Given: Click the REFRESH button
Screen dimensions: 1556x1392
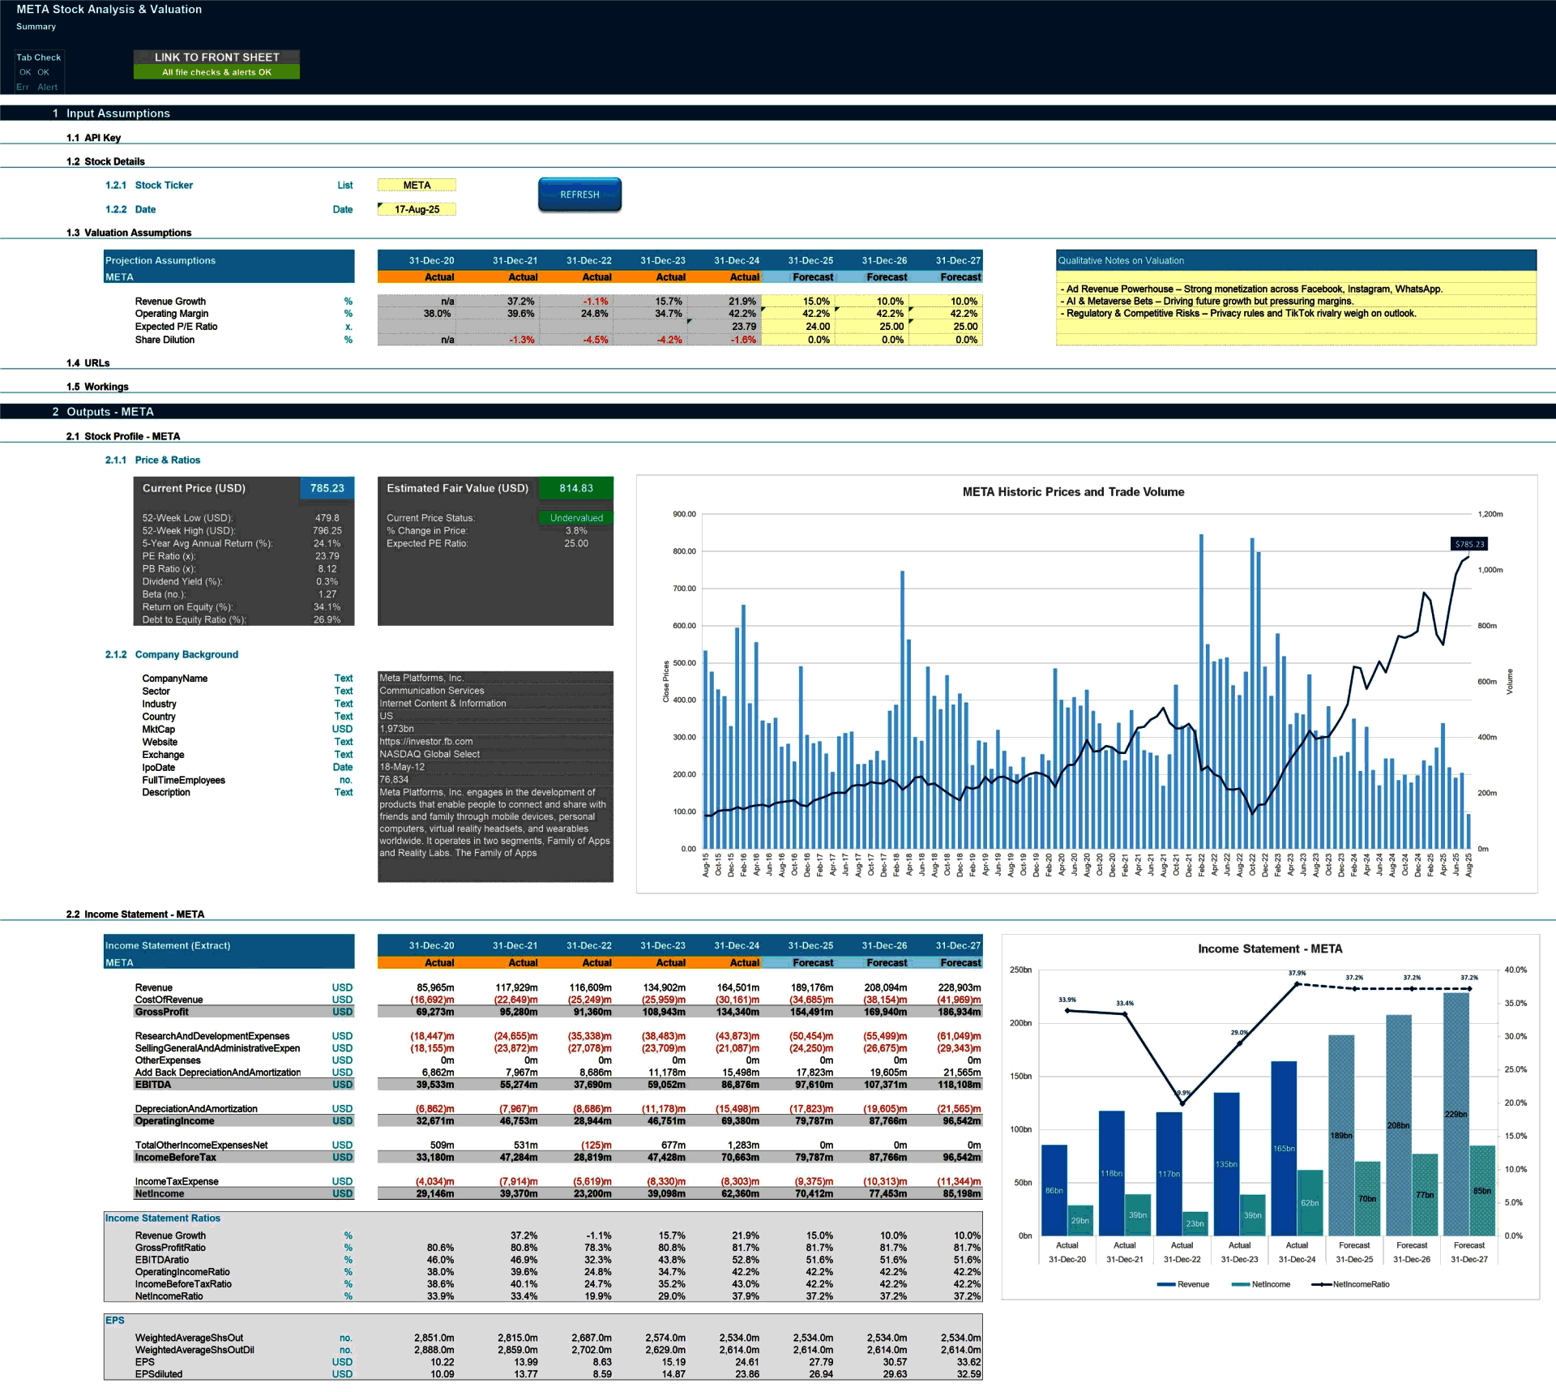Looking at the screenshot, I should tap(579, 195).
